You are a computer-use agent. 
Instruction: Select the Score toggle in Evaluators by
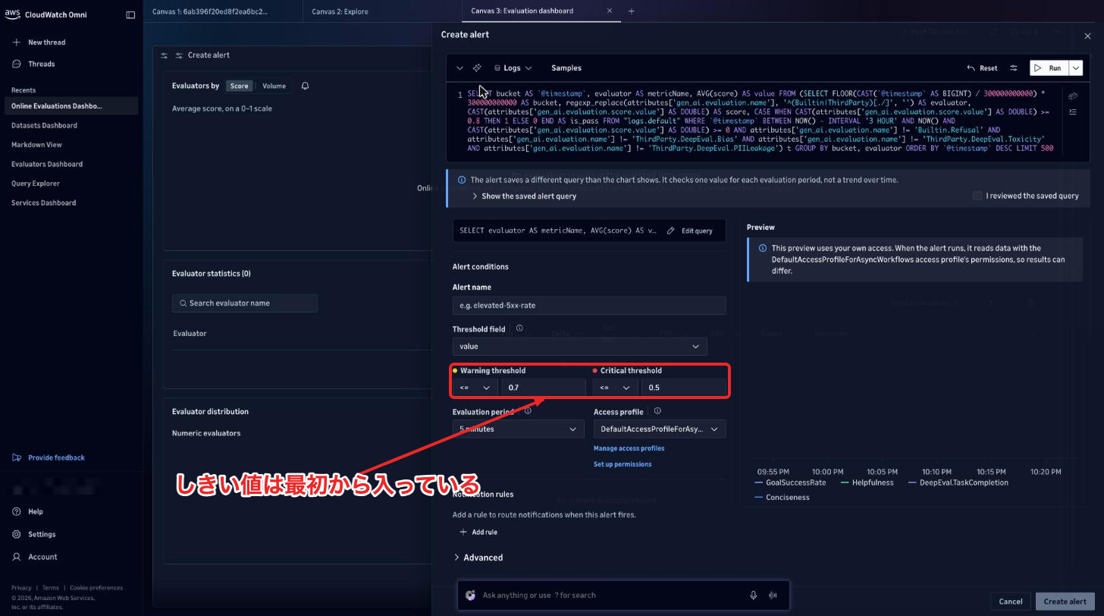pyautogui.click(x=240, y=86)
